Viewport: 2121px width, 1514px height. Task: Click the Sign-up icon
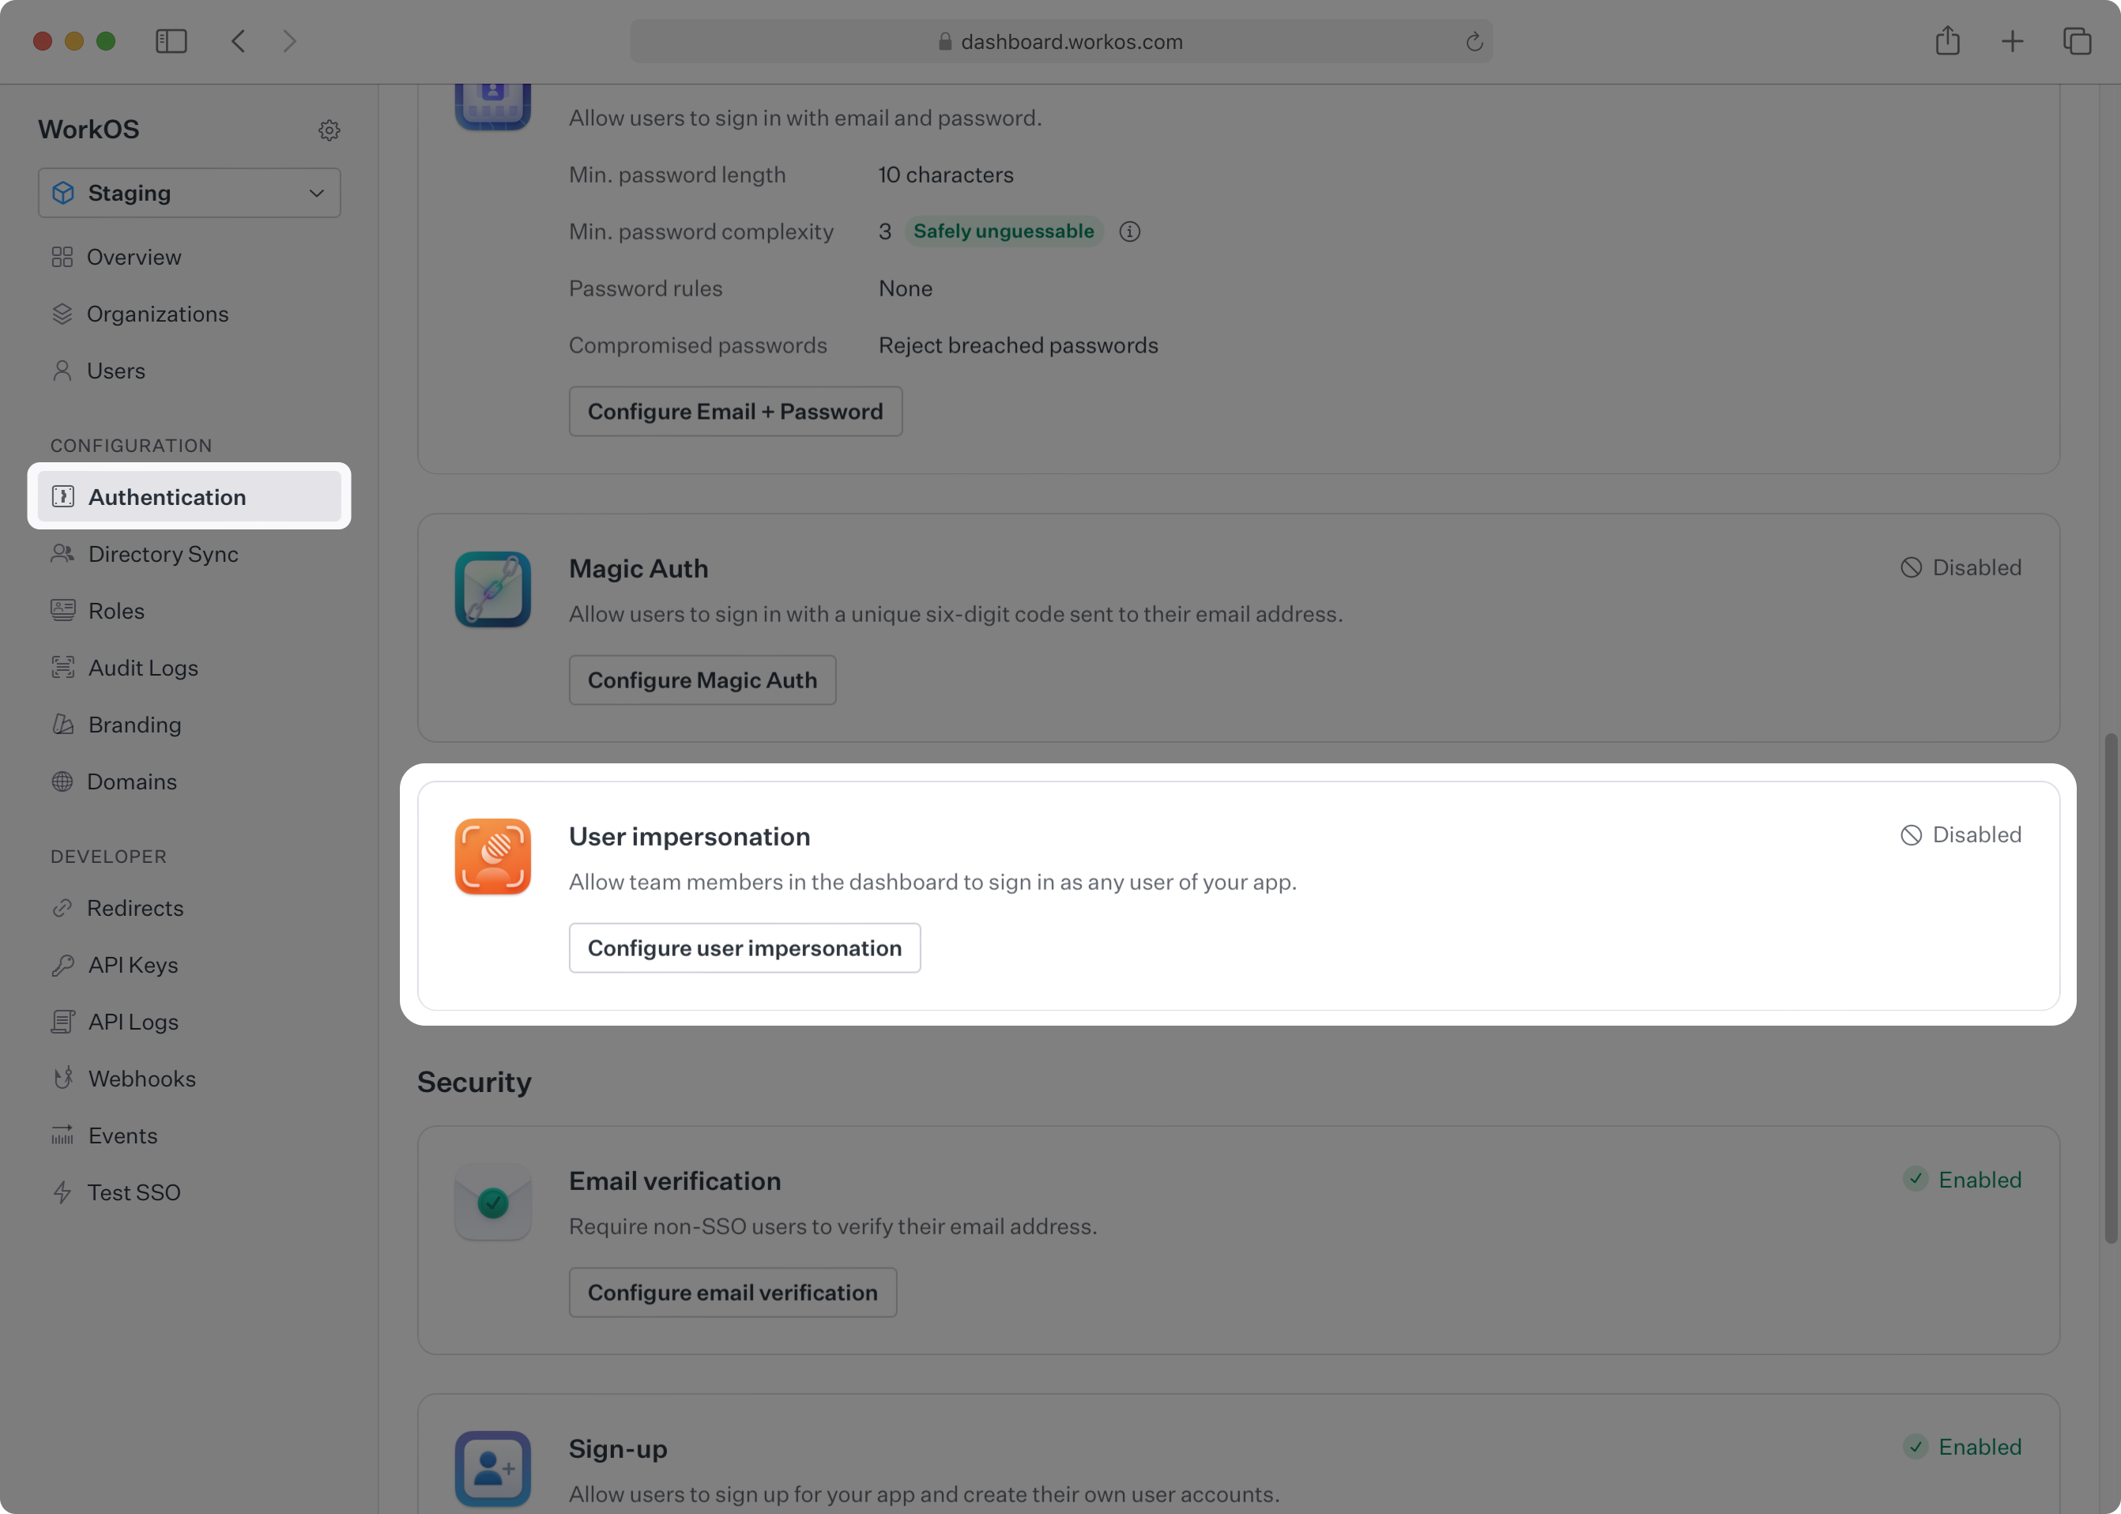(492, 1467)
